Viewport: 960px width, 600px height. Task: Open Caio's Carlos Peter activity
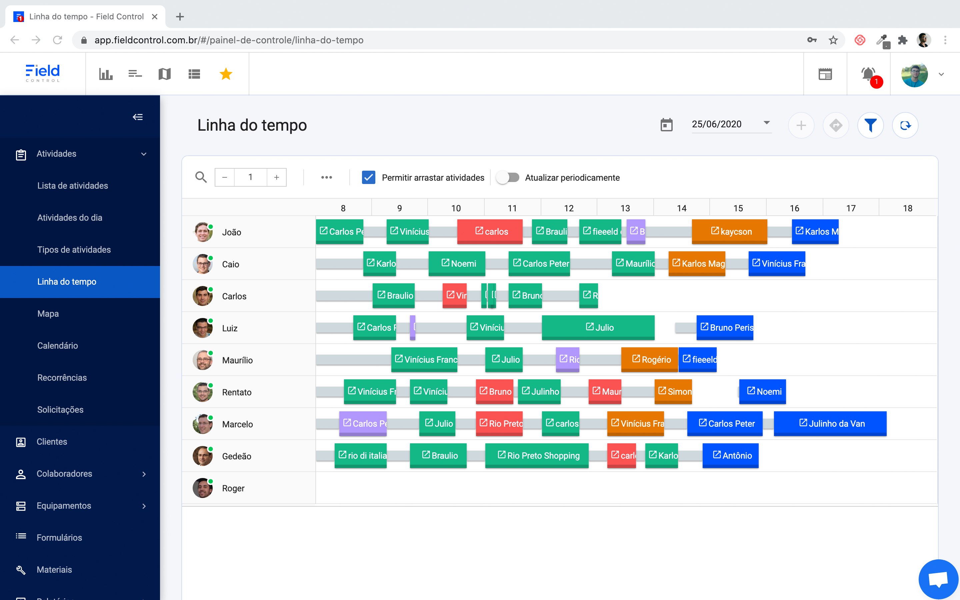[x=539, y=263]
